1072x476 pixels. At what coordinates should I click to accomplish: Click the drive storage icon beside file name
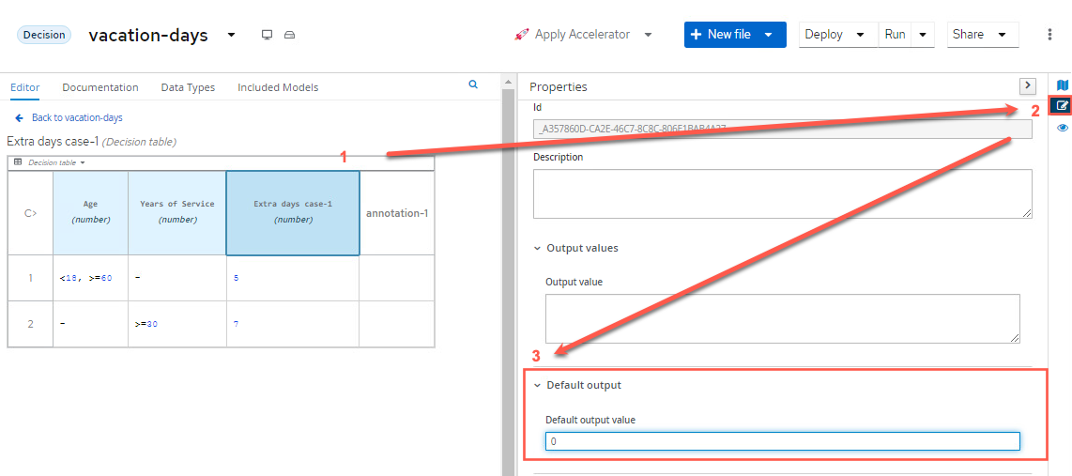[289, 35]
